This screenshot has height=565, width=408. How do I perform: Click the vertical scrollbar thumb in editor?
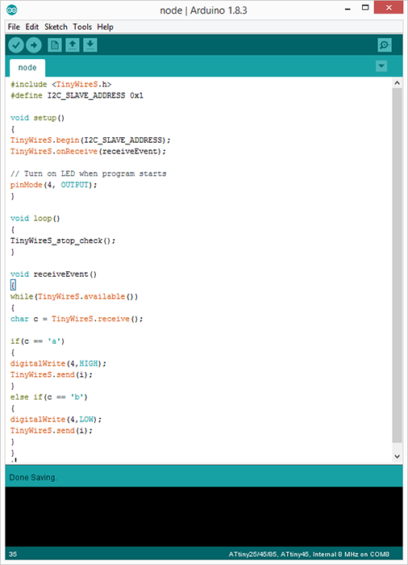397,266
